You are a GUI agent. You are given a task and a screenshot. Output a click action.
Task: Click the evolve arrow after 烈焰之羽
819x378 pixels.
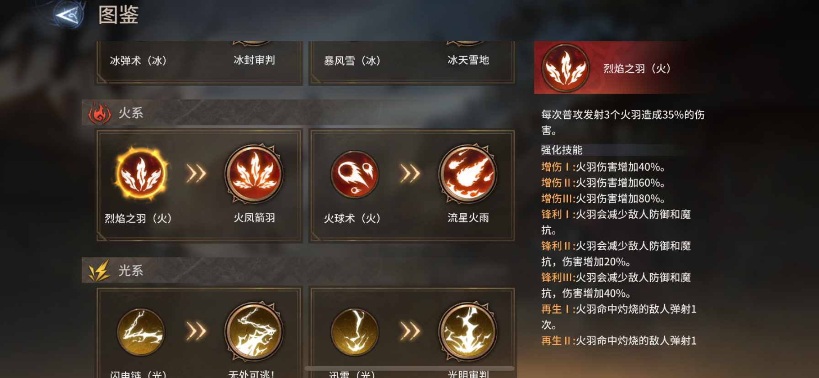tap(197, 174)
